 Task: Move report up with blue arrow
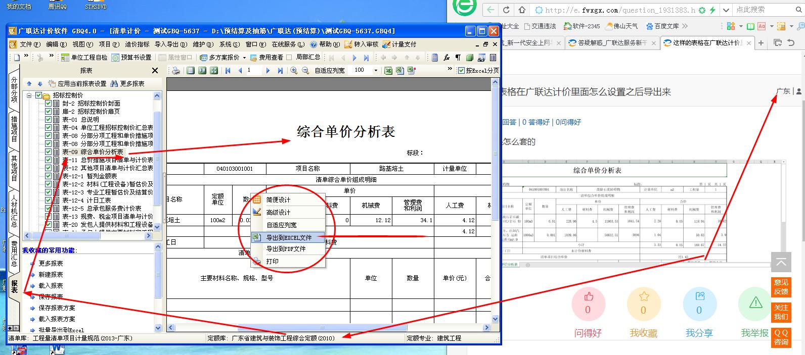point(29,84)
